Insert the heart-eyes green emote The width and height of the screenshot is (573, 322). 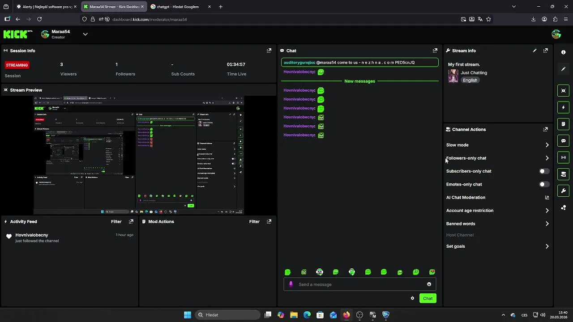tap(432, 272)
